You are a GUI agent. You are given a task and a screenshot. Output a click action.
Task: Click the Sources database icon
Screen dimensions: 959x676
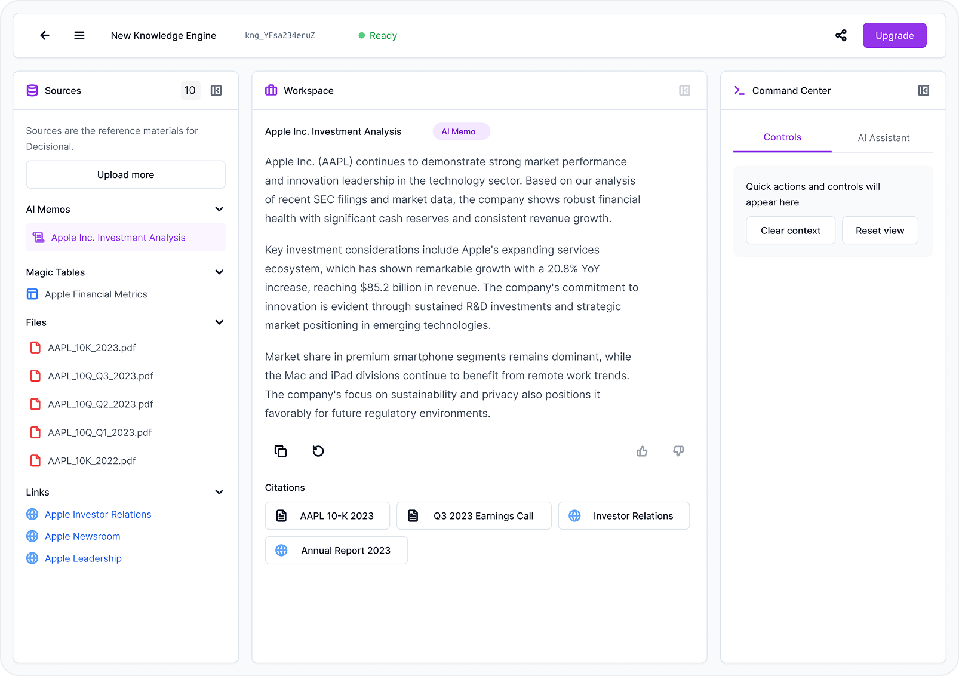32,91
